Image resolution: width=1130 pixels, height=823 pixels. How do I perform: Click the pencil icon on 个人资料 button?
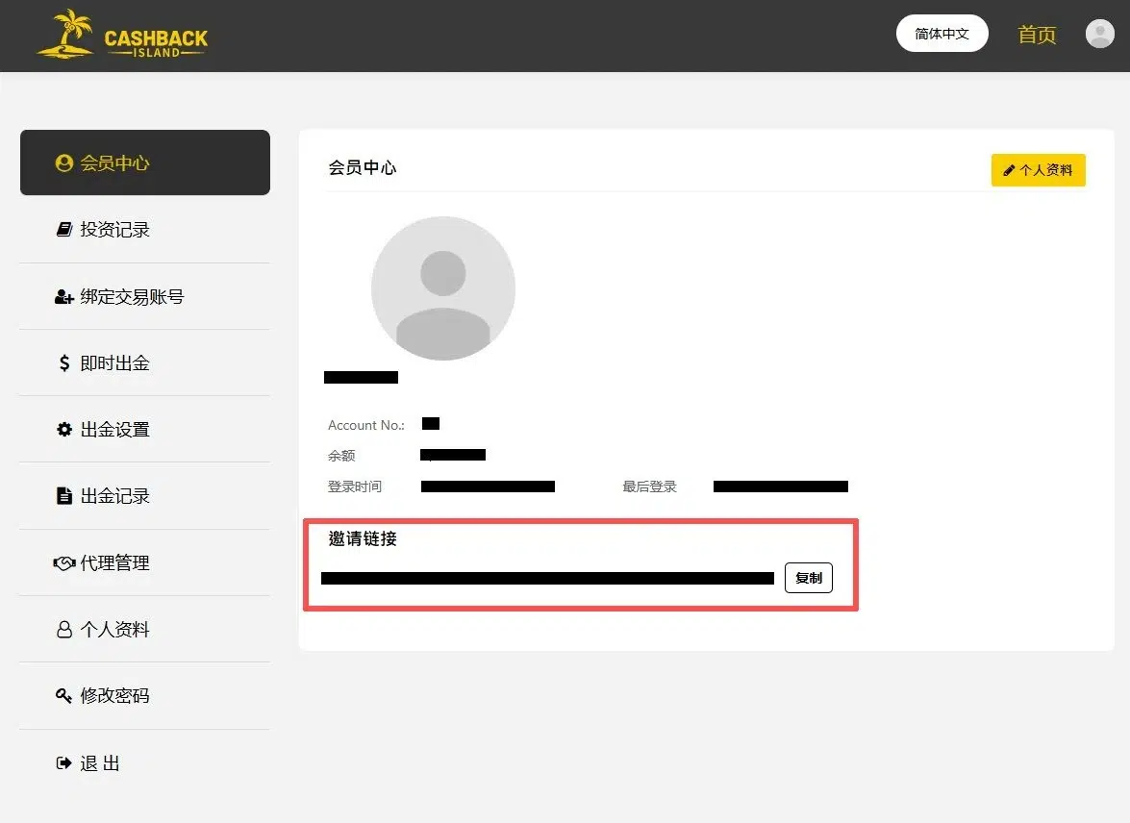(1009, 170)
